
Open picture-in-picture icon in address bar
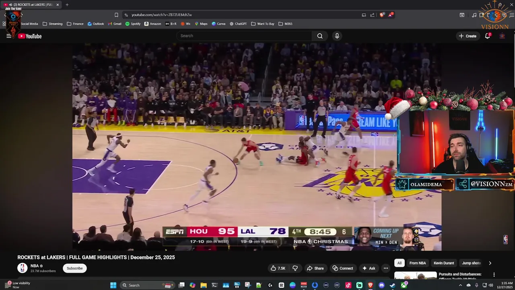tap(364, 15)
